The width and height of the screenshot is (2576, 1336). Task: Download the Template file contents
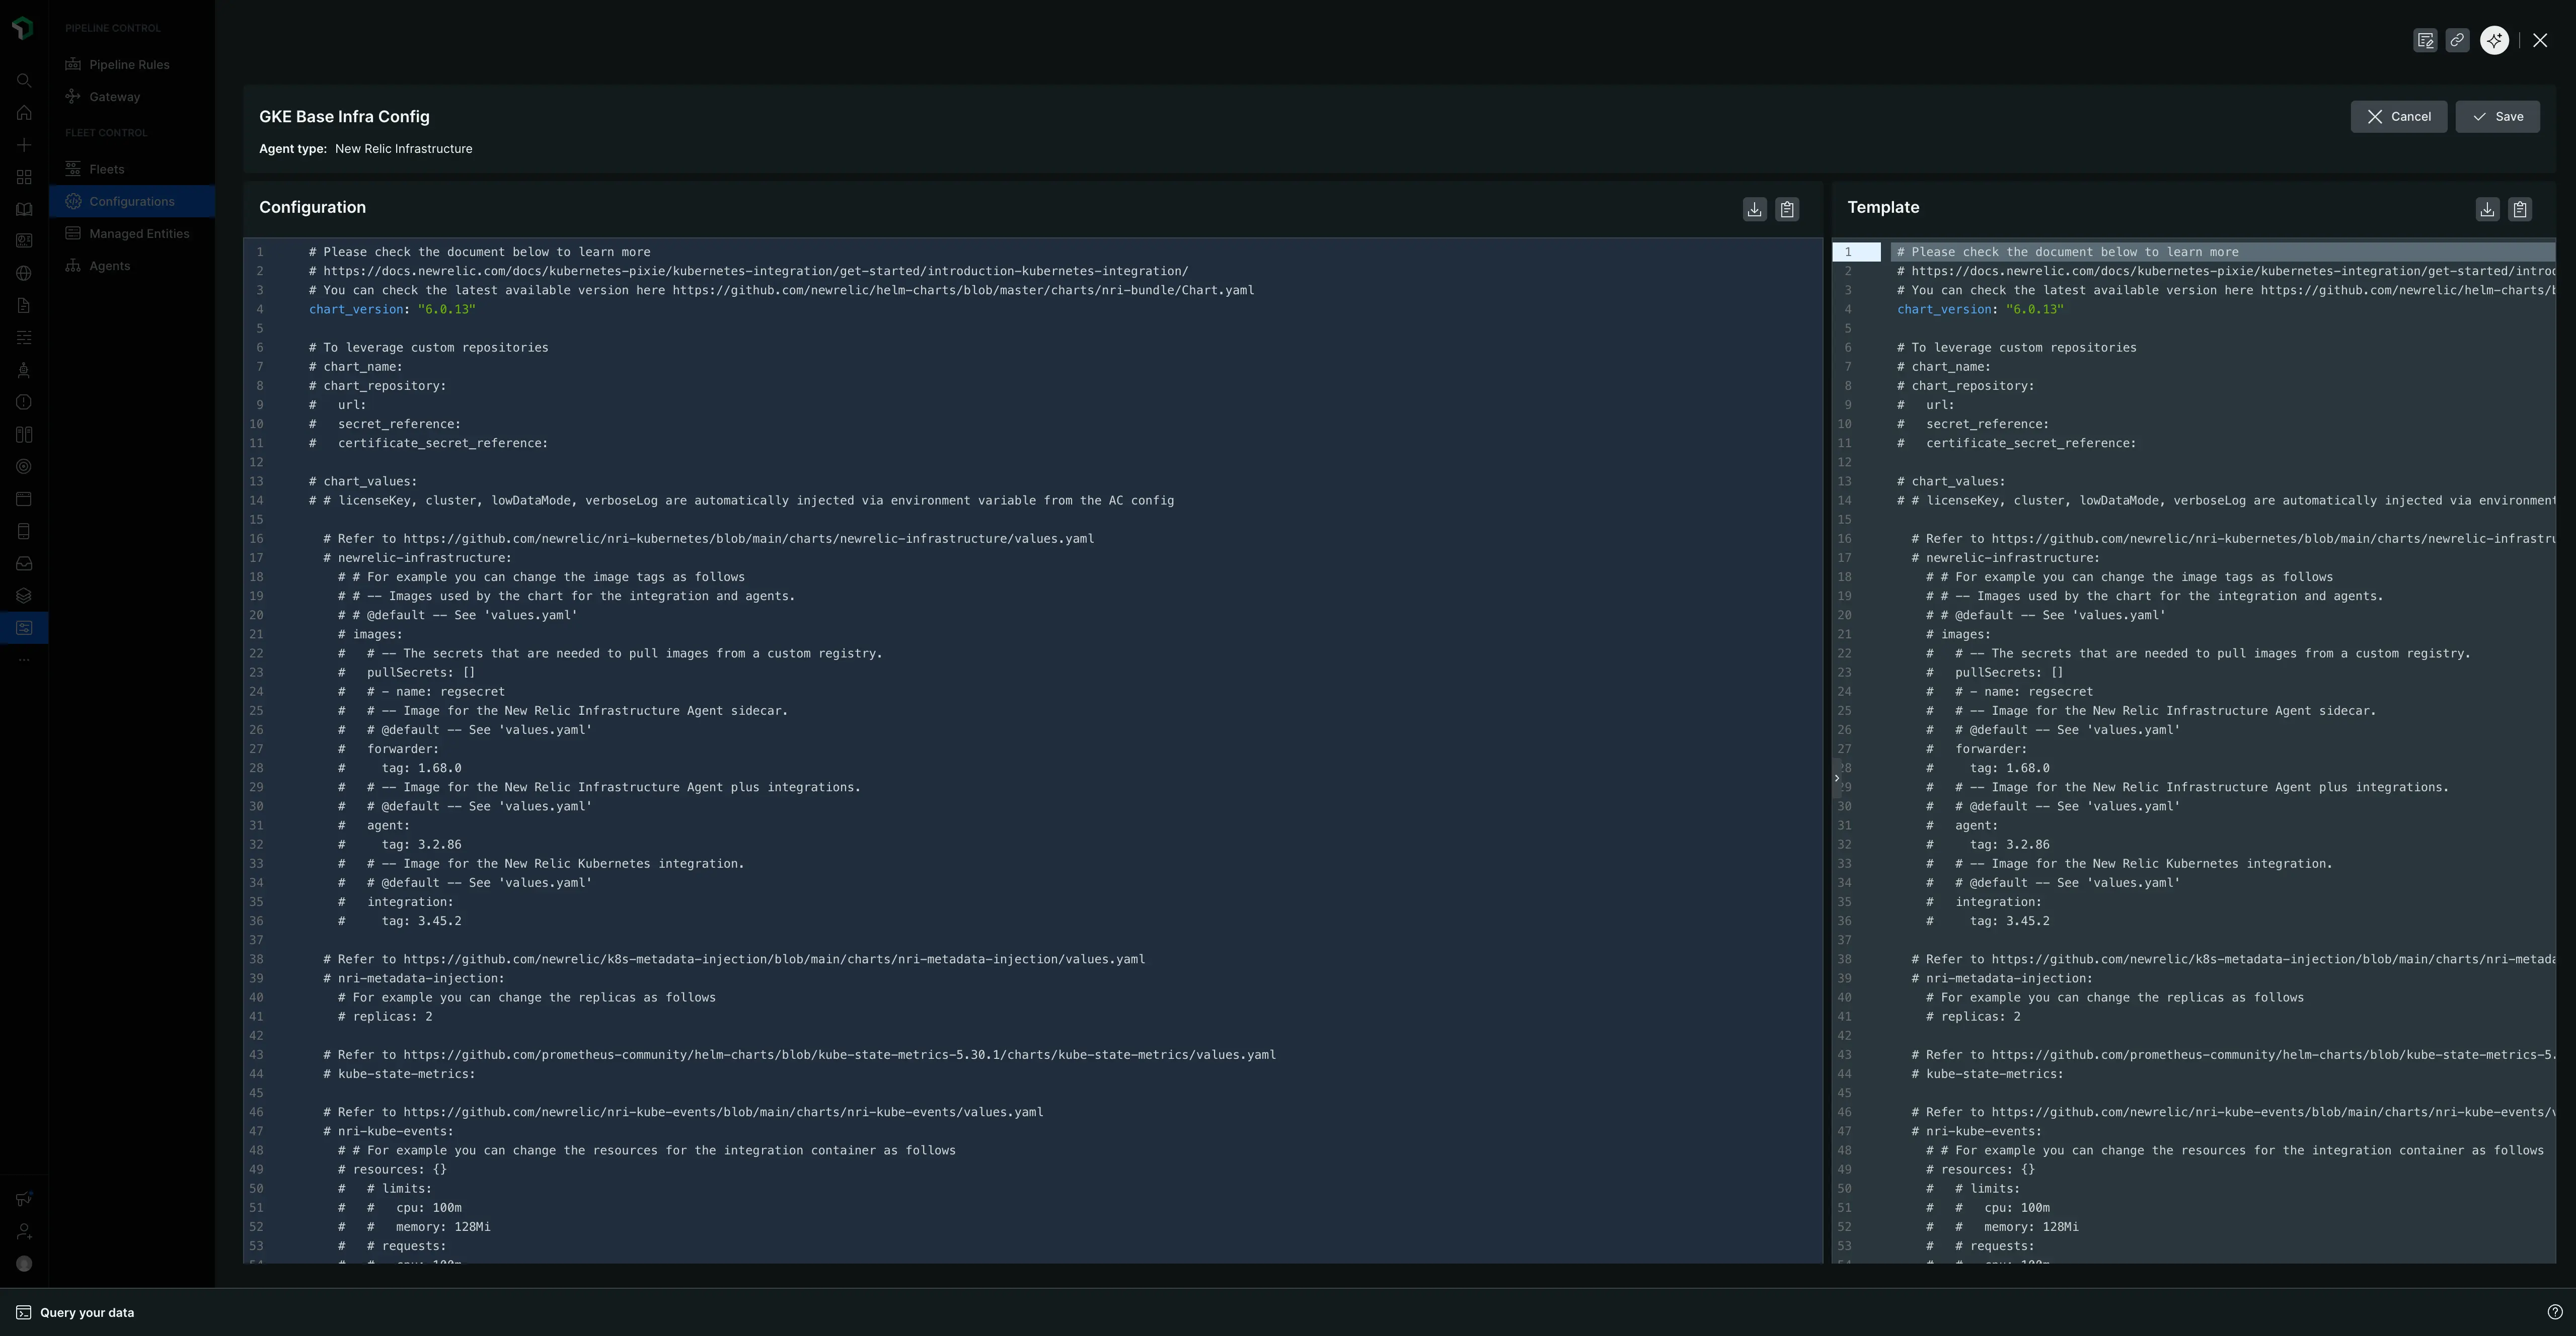[2487, 209]
